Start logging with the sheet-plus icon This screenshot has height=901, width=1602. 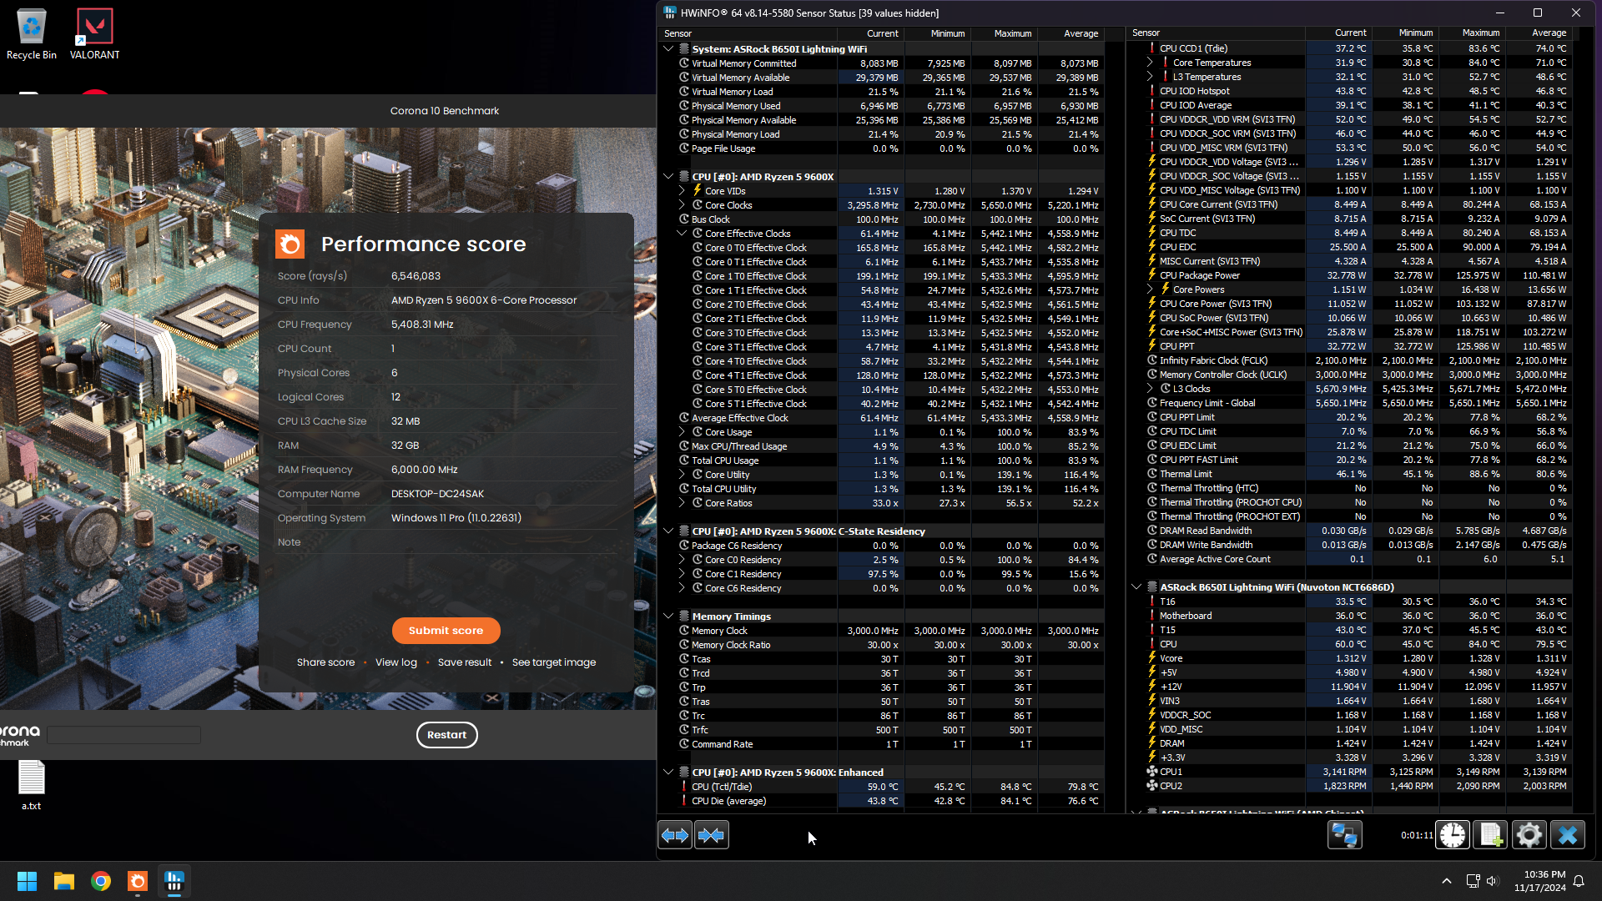pyautogui.click(x=1491, y=835)
